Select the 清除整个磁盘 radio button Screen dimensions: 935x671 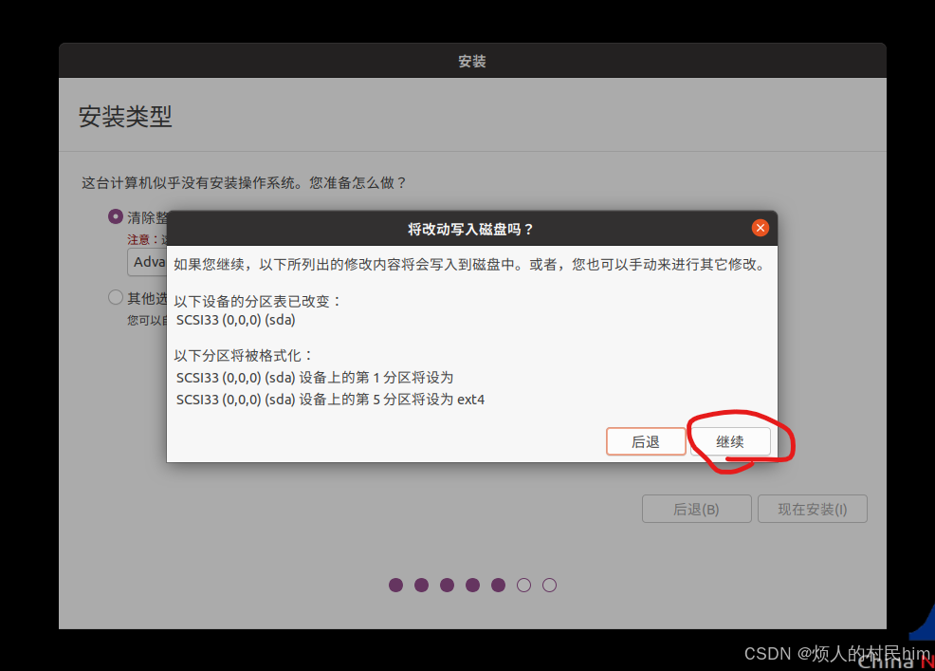116,216
